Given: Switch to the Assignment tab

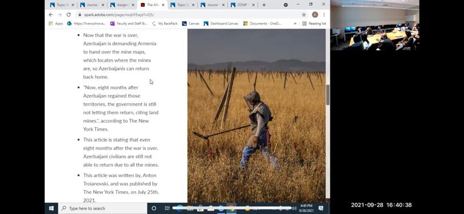Looking at the screenshot, I should 122,5.
